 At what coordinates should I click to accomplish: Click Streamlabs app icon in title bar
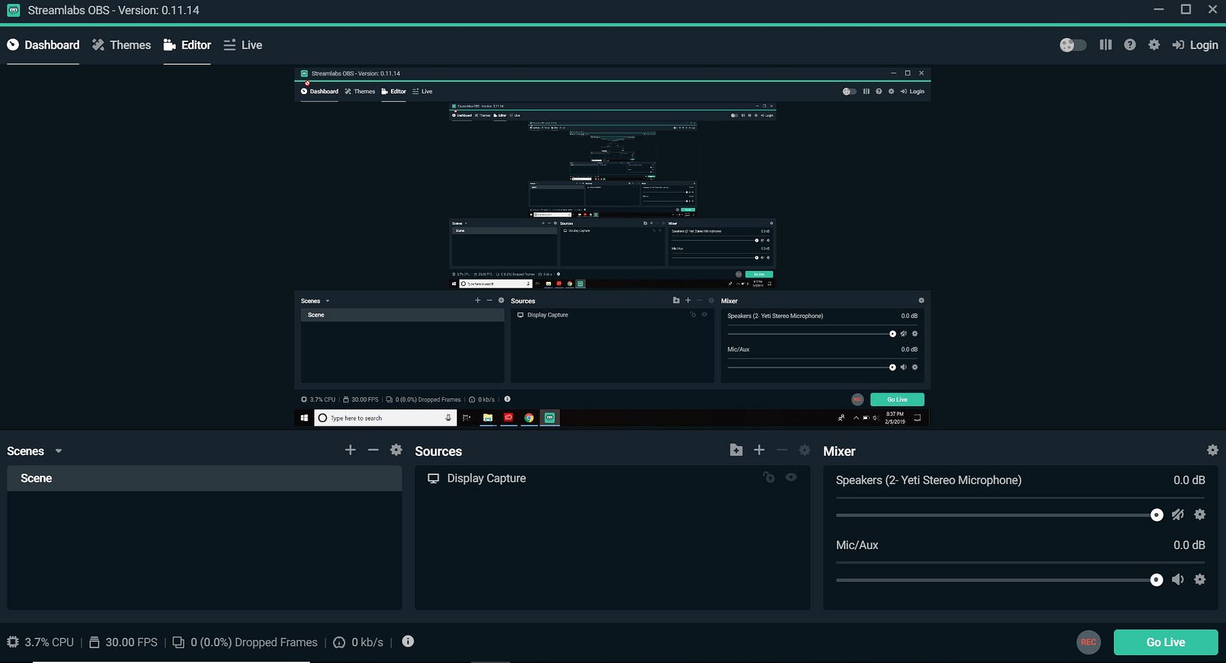tap(13, 10)
